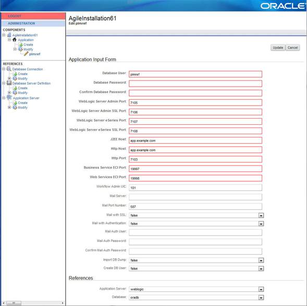Collapse the Application tree node
Image resolution: width=307 pixels, height=306 pixels.
[x=9, y=40]
